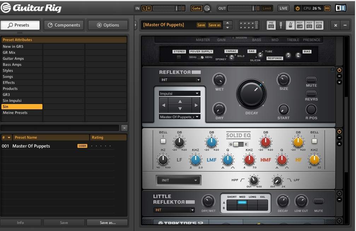Flip the Solid EQ G/E switch
Screen dimensions: 356x231
click(x=238, y=144)
